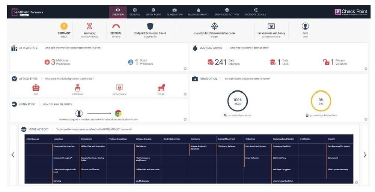This screenshot has height=192, width=375.
Task: Click the c:\users\dave\downloads\wcry.exe trigger path
Action: tap(214, 33)
